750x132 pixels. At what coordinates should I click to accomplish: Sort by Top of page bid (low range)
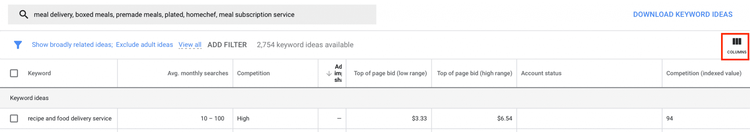pyautogui.click(x=390, y=73)
